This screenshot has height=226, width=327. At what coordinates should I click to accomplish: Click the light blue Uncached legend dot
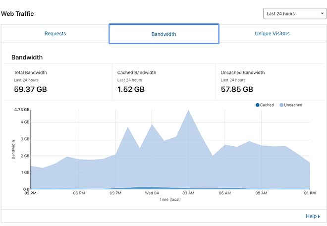click(281, 105)
